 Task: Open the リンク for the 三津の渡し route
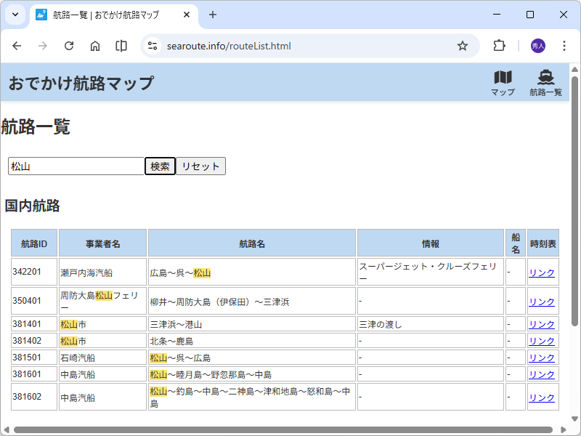(542, 324)
